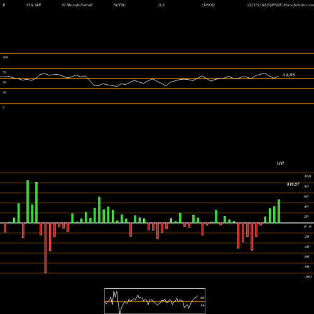Click the 'SI MunafaSutraR' header text

click(77, 5)
